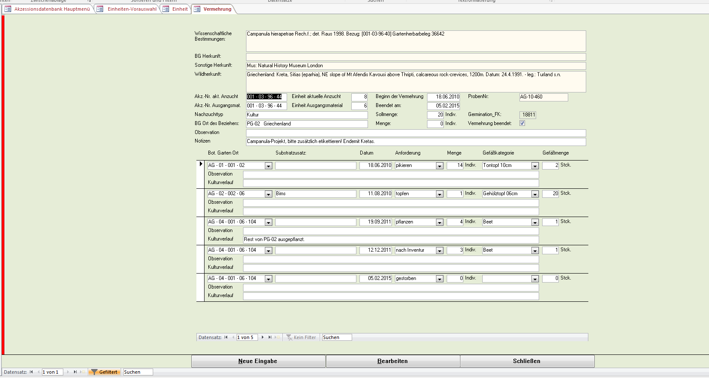Click 'Einheit Ausgangsmaterial' field with 6
The image size is (709, 378).
359,106
